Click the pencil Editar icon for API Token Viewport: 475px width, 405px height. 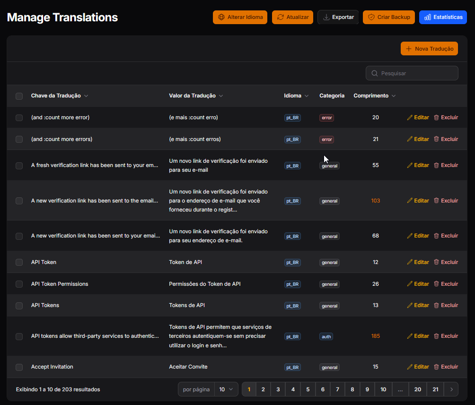pyautogui.click(x=410, y=262)
